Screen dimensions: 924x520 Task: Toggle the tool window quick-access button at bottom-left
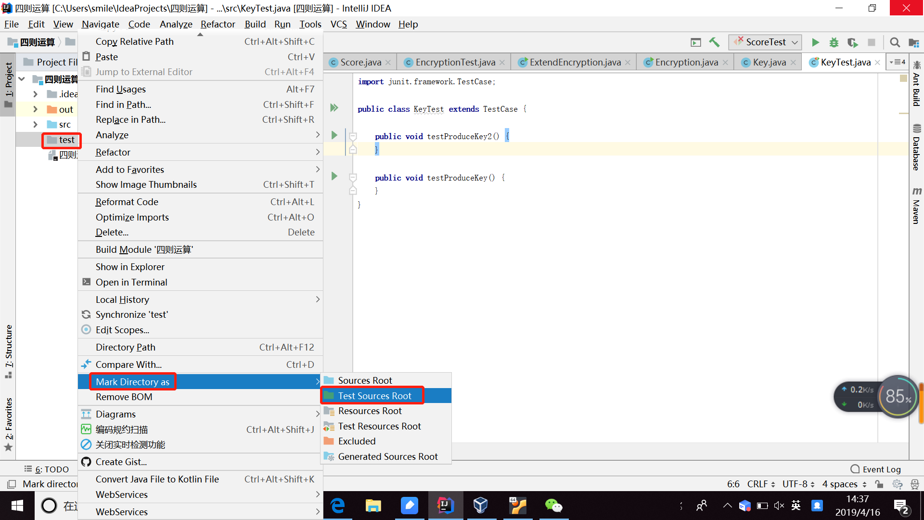(x=12, y=484)
